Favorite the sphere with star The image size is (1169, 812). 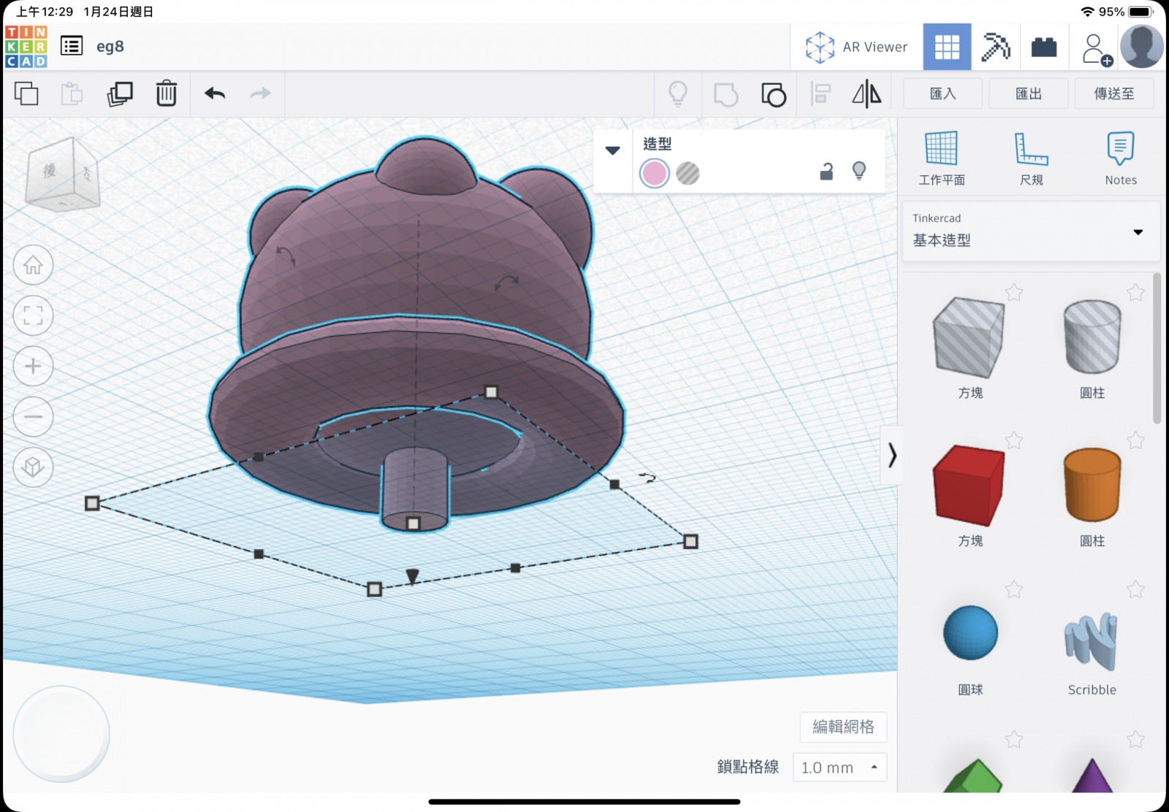click(x=1014, y=589)
